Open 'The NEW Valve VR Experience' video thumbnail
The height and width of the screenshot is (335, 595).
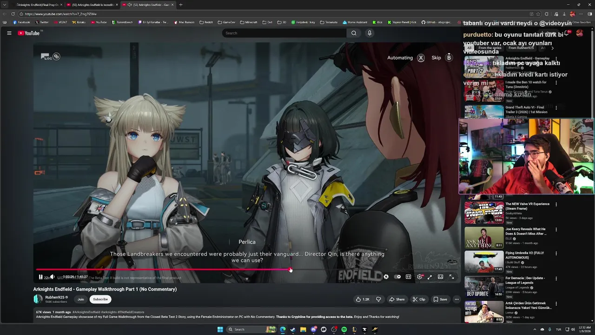(x=484, y=213)
